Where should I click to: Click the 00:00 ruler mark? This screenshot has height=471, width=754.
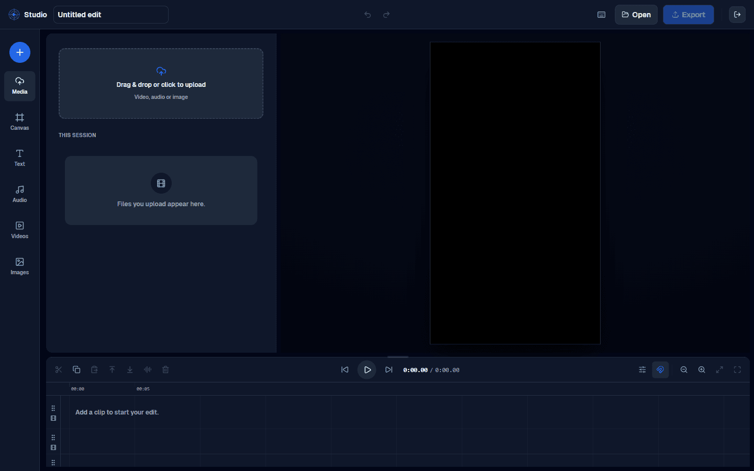pos(77,389)
